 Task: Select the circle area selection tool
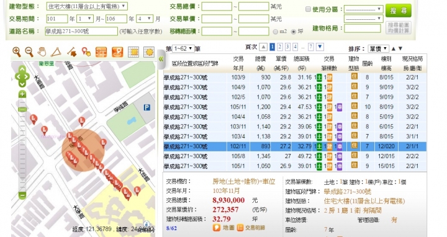149,52
